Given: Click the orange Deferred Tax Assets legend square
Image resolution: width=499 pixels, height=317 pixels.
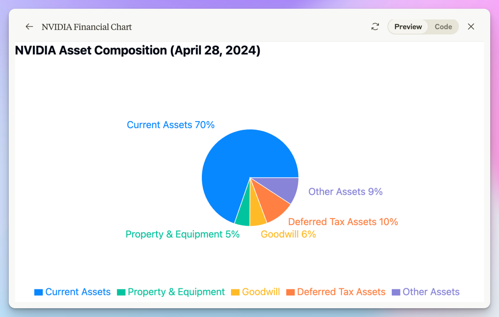Looking at the screenshot, I should [x=290, y=293].
